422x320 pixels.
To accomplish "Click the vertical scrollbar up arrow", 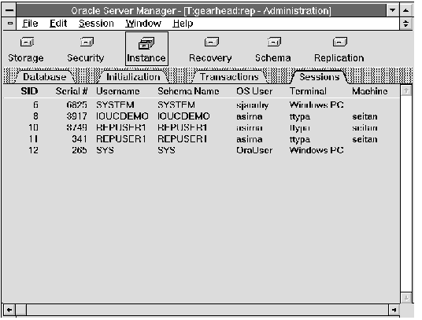I will pos(406,91).
